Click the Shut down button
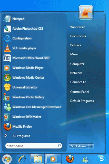Image resolution: width=109 pixels, height=164 pixels. point(78,146)
